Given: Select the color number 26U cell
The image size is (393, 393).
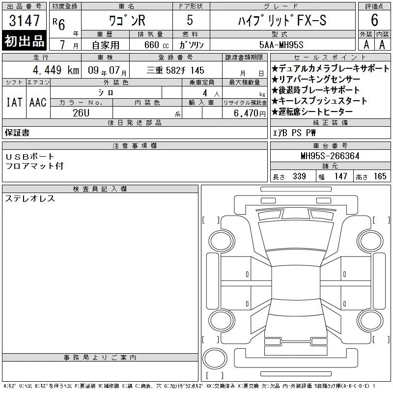Looking at the screenshot, I should (81, 113).
